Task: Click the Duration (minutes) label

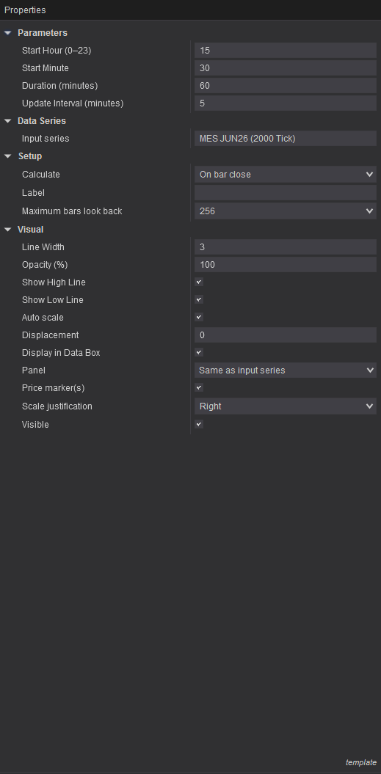Action: 59,86
